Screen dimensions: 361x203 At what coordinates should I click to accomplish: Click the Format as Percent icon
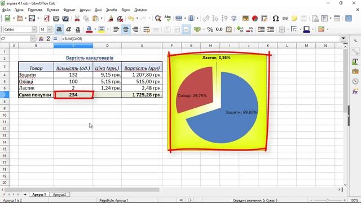pyautogui.click(x=210, y=29)
